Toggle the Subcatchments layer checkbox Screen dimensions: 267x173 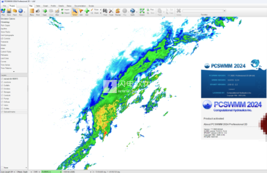(x=2, y=112)
